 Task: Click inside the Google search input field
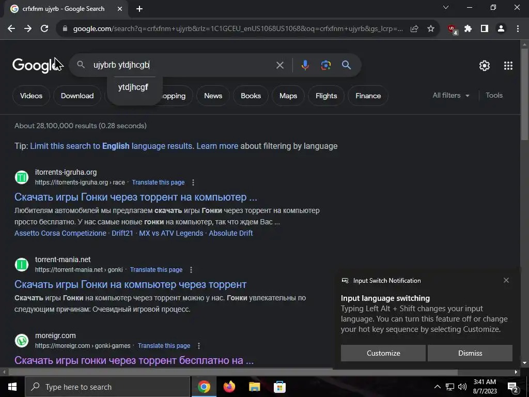pos(182,65)
